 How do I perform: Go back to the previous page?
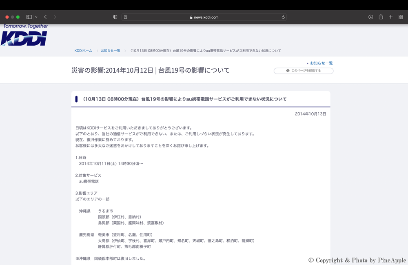tap(45, 17)
